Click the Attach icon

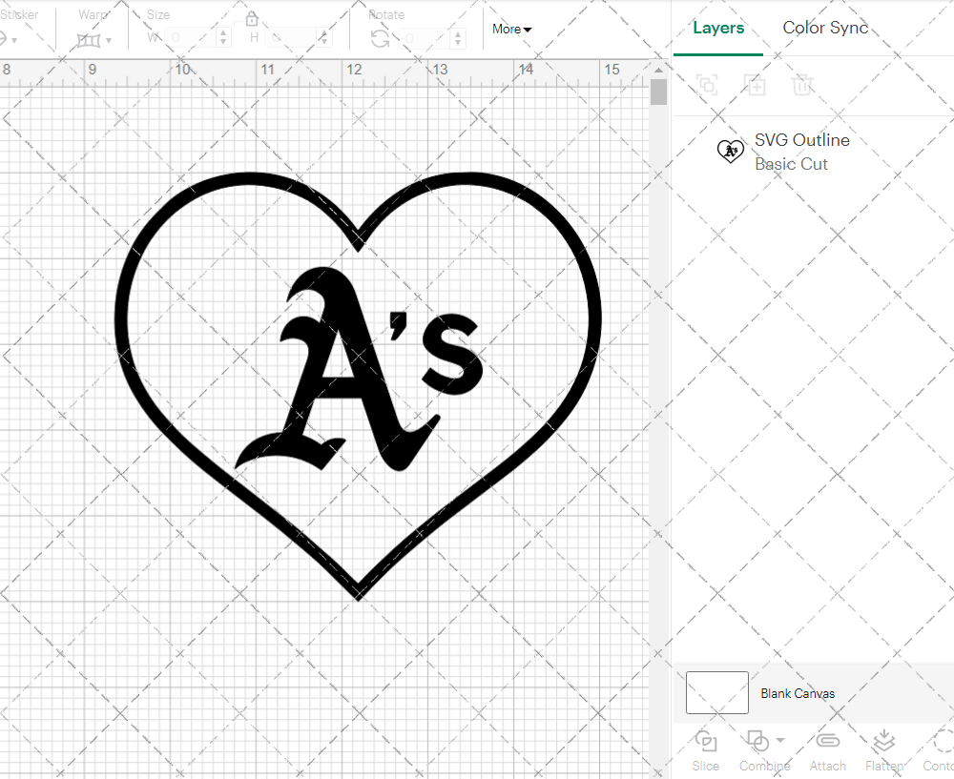pyautogui.click(x=827, y=743)
